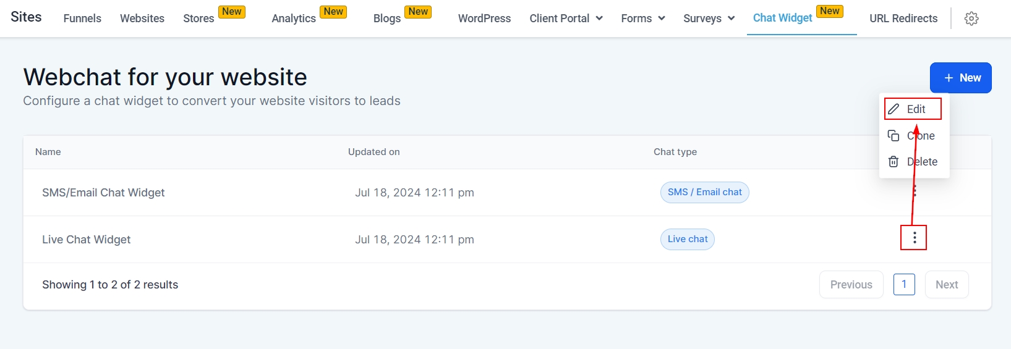Open the settings gear icon
The image size is (1011, 349).
click(x=971, y=19)
